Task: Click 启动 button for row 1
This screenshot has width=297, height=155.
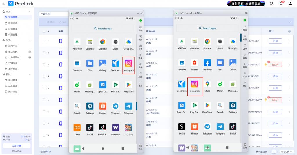Action: (275, 41)
